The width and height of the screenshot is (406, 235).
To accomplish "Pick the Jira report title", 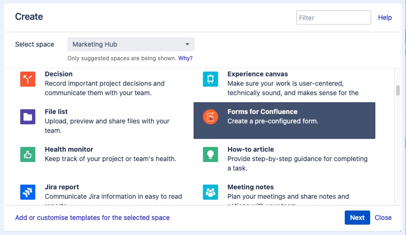I will [x=62, y=187].
